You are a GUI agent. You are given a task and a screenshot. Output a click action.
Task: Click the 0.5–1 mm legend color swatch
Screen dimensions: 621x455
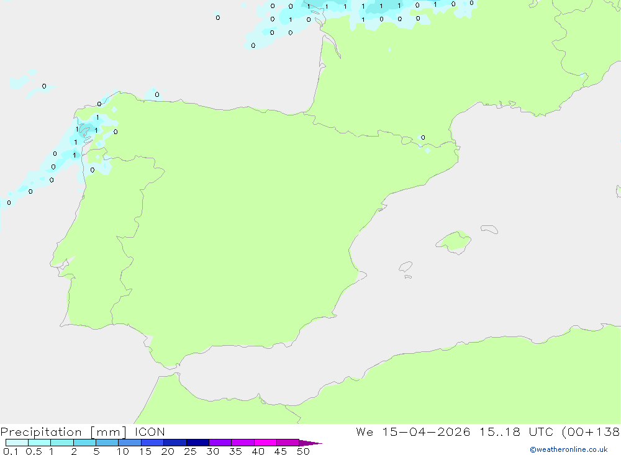tap(40, 443)
